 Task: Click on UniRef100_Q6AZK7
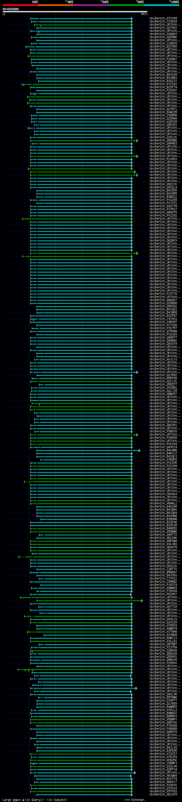coord(163,300)
